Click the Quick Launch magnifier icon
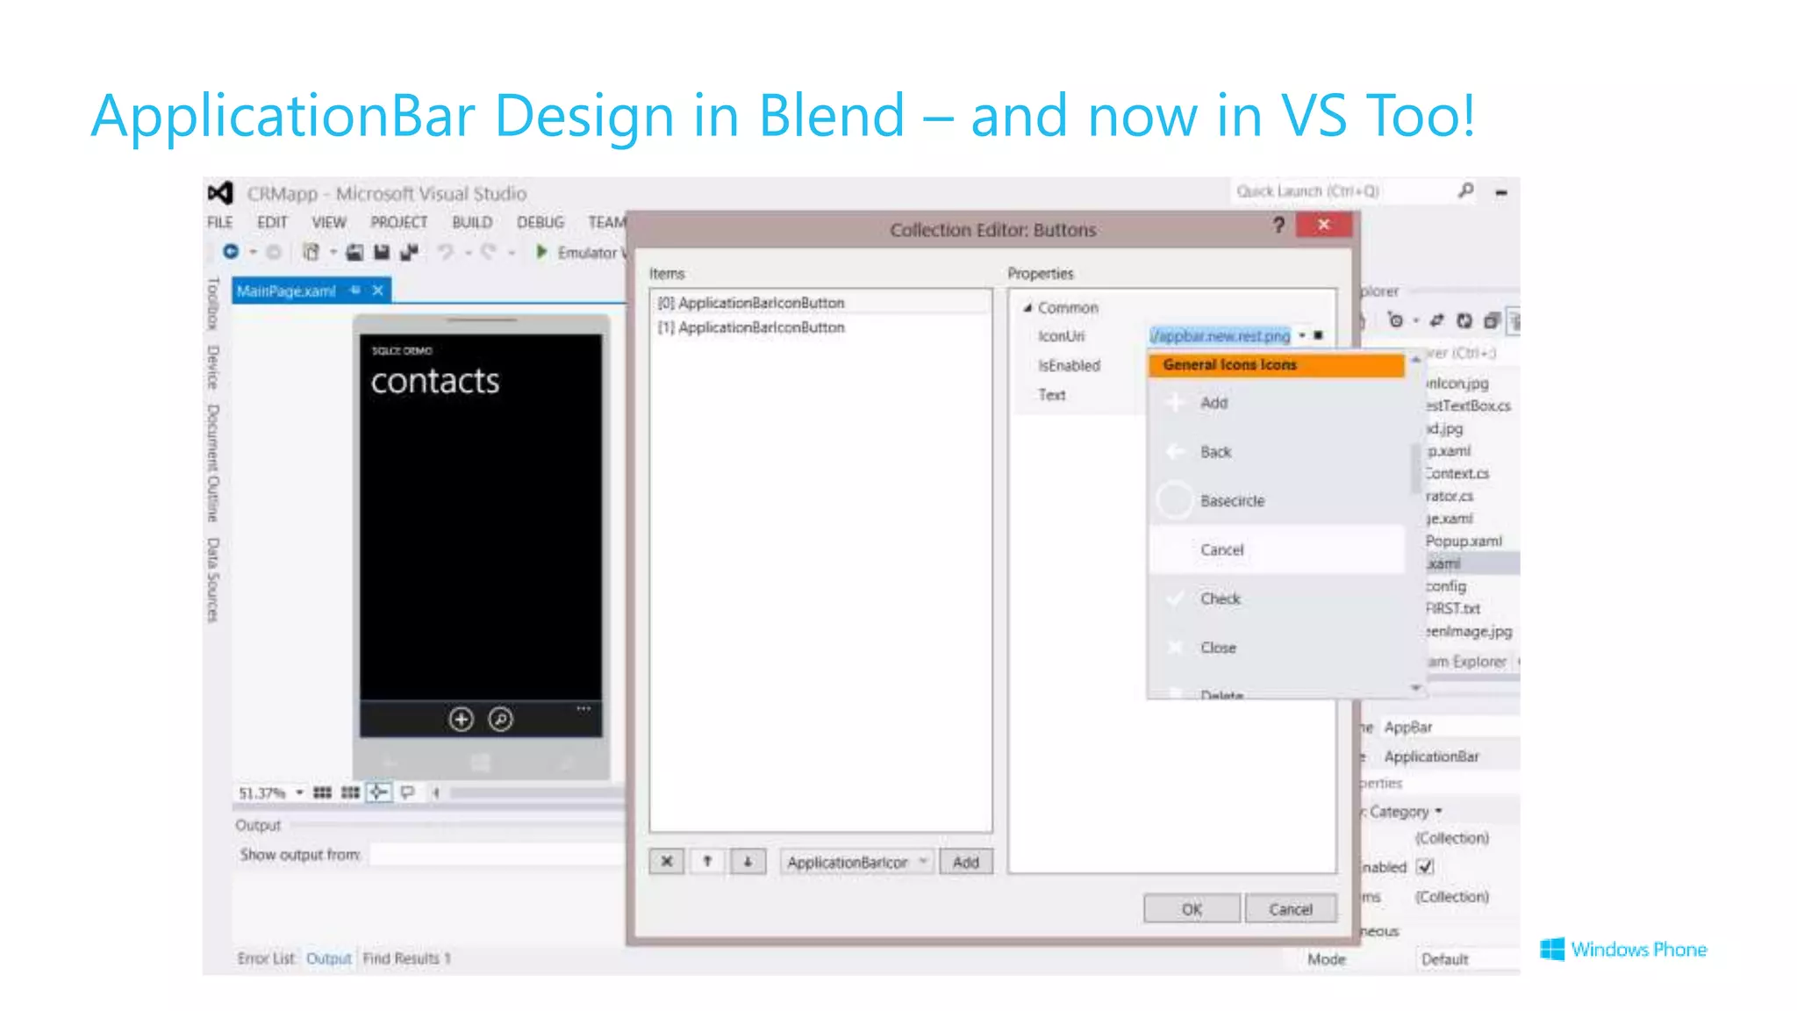This screenshot has width=1797, height=1011. [x=1466, y=190]
